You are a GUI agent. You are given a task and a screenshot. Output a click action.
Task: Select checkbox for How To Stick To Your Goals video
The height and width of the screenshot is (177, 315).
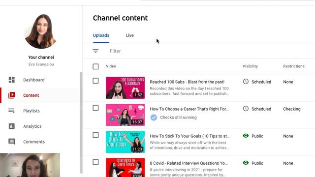point(95,135)
